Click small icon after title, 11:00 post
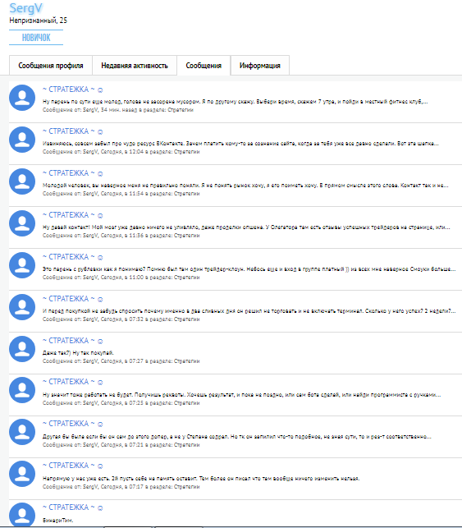This screenshot has width=462, height=528. [100, 258]
